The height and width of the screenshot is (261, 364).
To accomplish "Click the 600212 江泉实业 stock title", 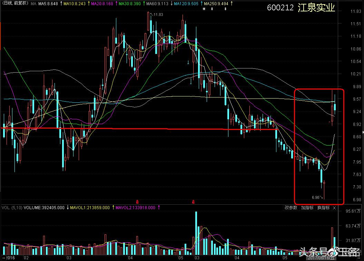I will coord(301,8).
